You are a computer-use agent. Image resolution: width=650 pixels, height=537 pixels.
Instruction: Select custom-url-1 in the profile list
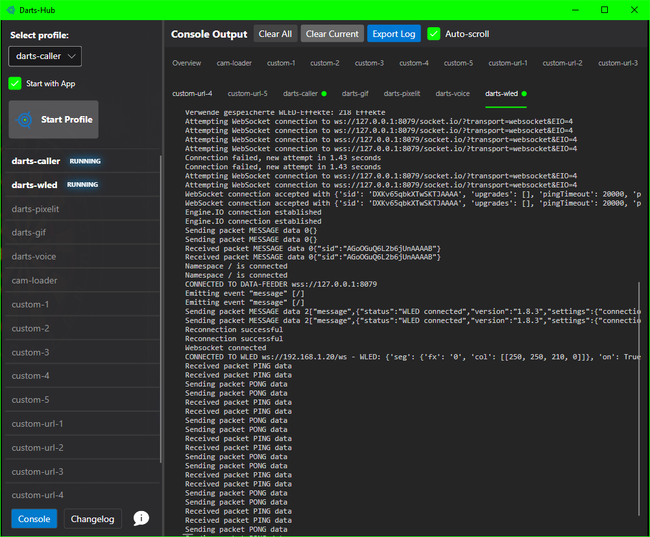pos(82,424)
